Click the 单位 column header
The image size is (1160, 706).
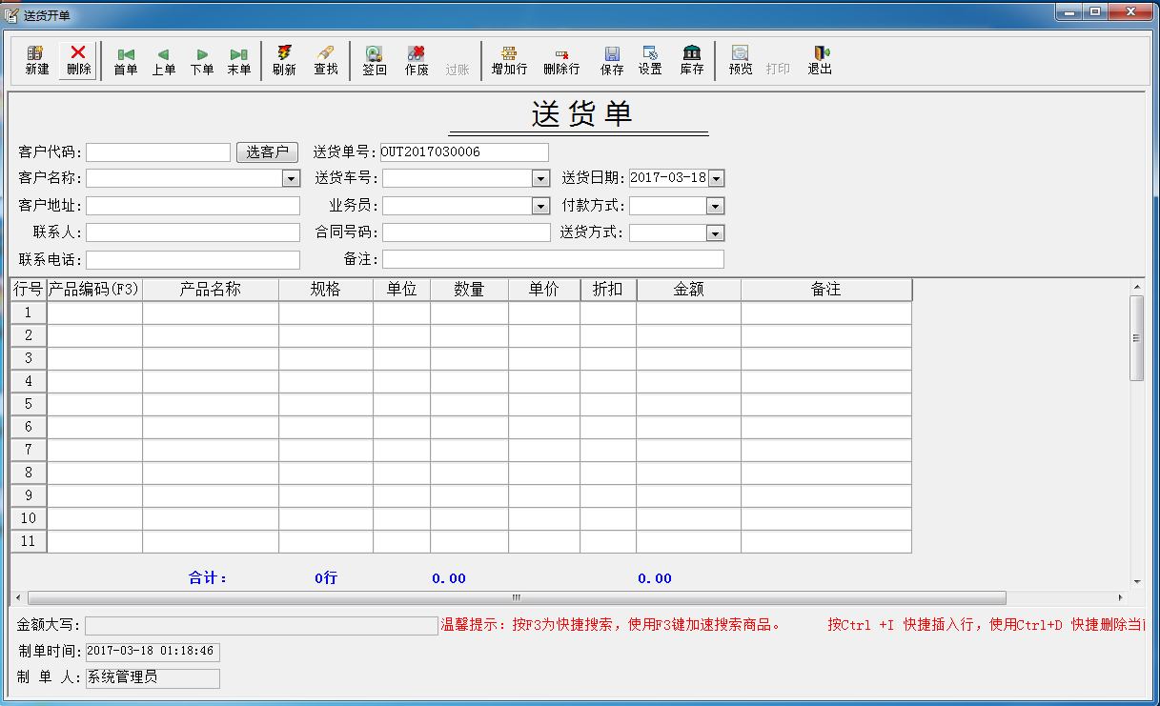pyautogui.click(x=402, y=290)
